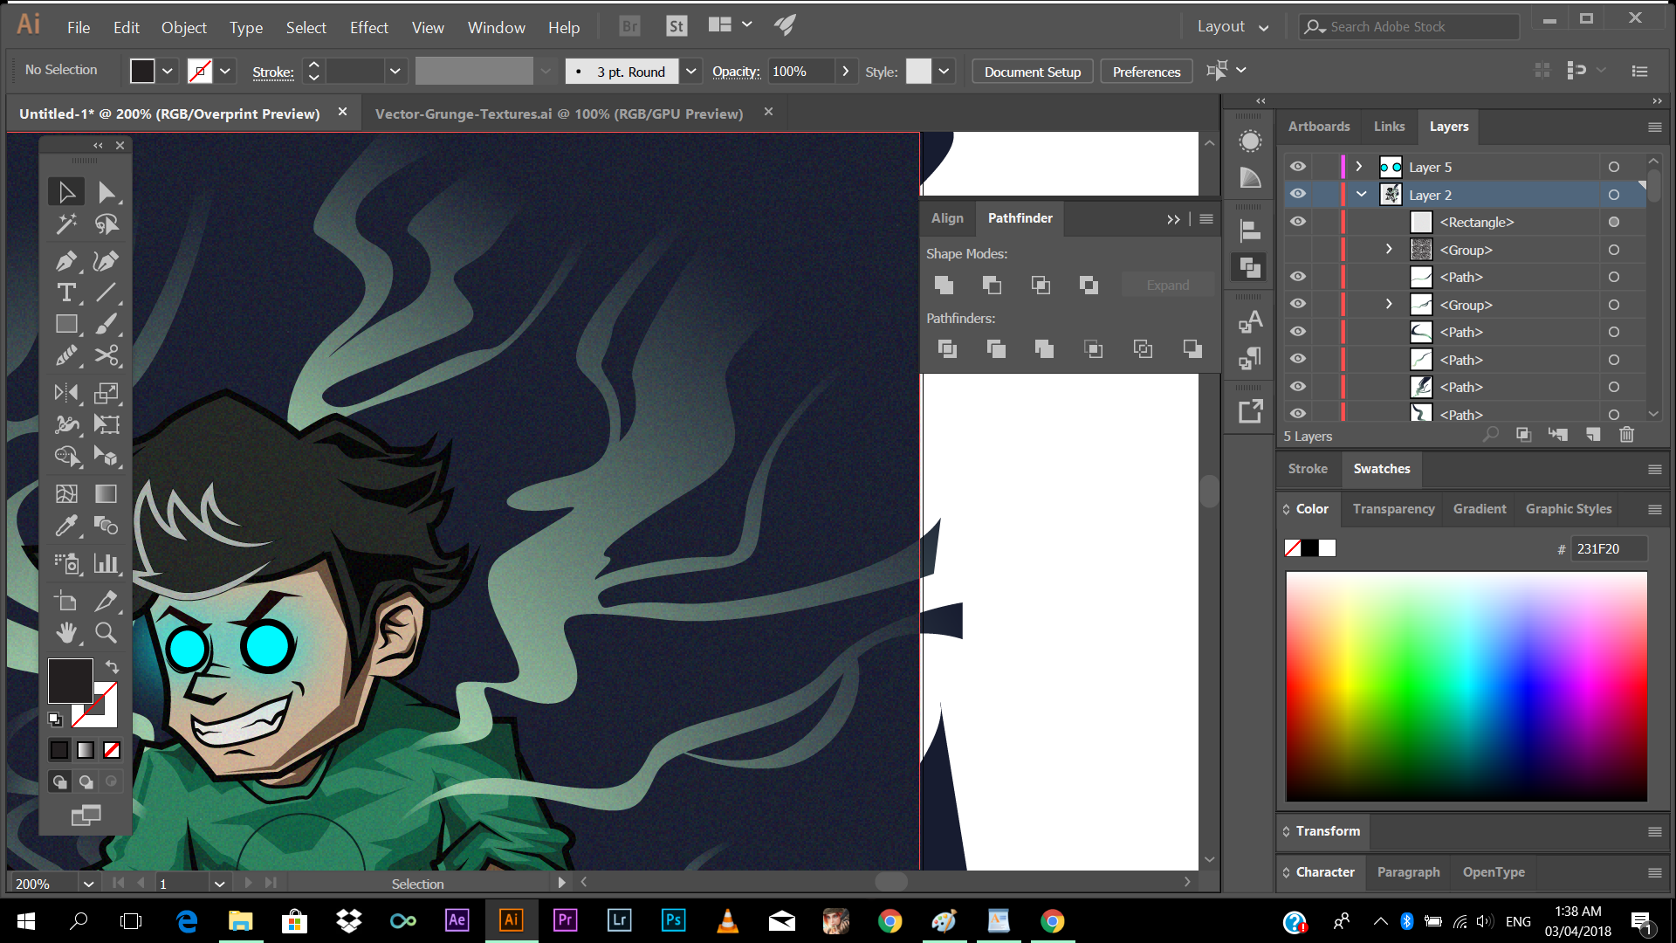The height and width of the screenshot is (943, 1676).
Task: Select the Pen tool
Action: click(x=66, y=260)
